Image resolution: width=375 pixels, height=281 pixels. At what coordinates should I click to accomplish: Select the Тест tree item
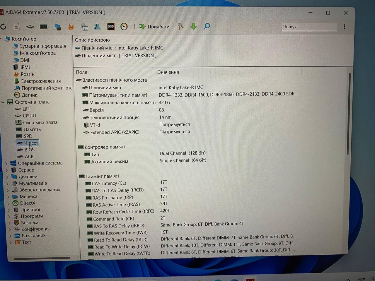pos(26,242)
